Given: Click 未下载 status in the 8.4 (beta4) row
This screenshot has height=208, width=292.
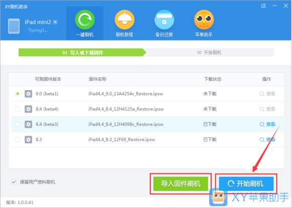Looking at the screenshot, I should (x=210, y=109).
